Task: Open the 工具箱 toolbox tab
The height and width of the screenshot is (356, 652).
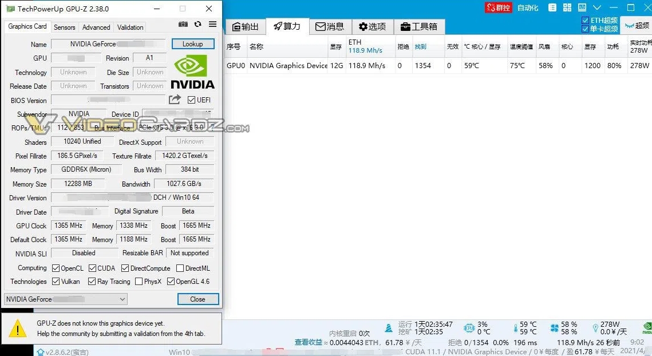Action: (418, 26)
